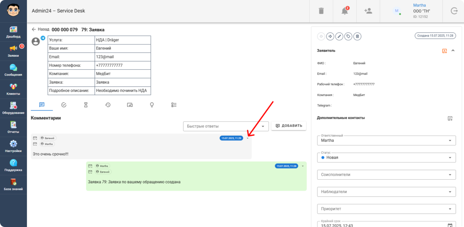This screenshot has width=464, height=227.
Task: Switch to the equipment devices tab
Action: 130,105
